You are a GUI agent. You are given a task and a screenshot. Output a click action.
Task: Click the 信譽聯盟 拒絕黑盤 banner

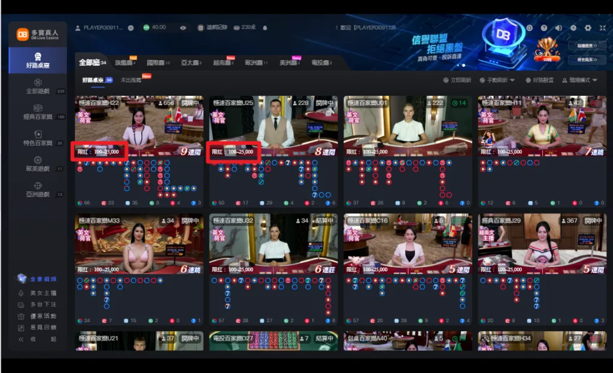tap(438, 47)
